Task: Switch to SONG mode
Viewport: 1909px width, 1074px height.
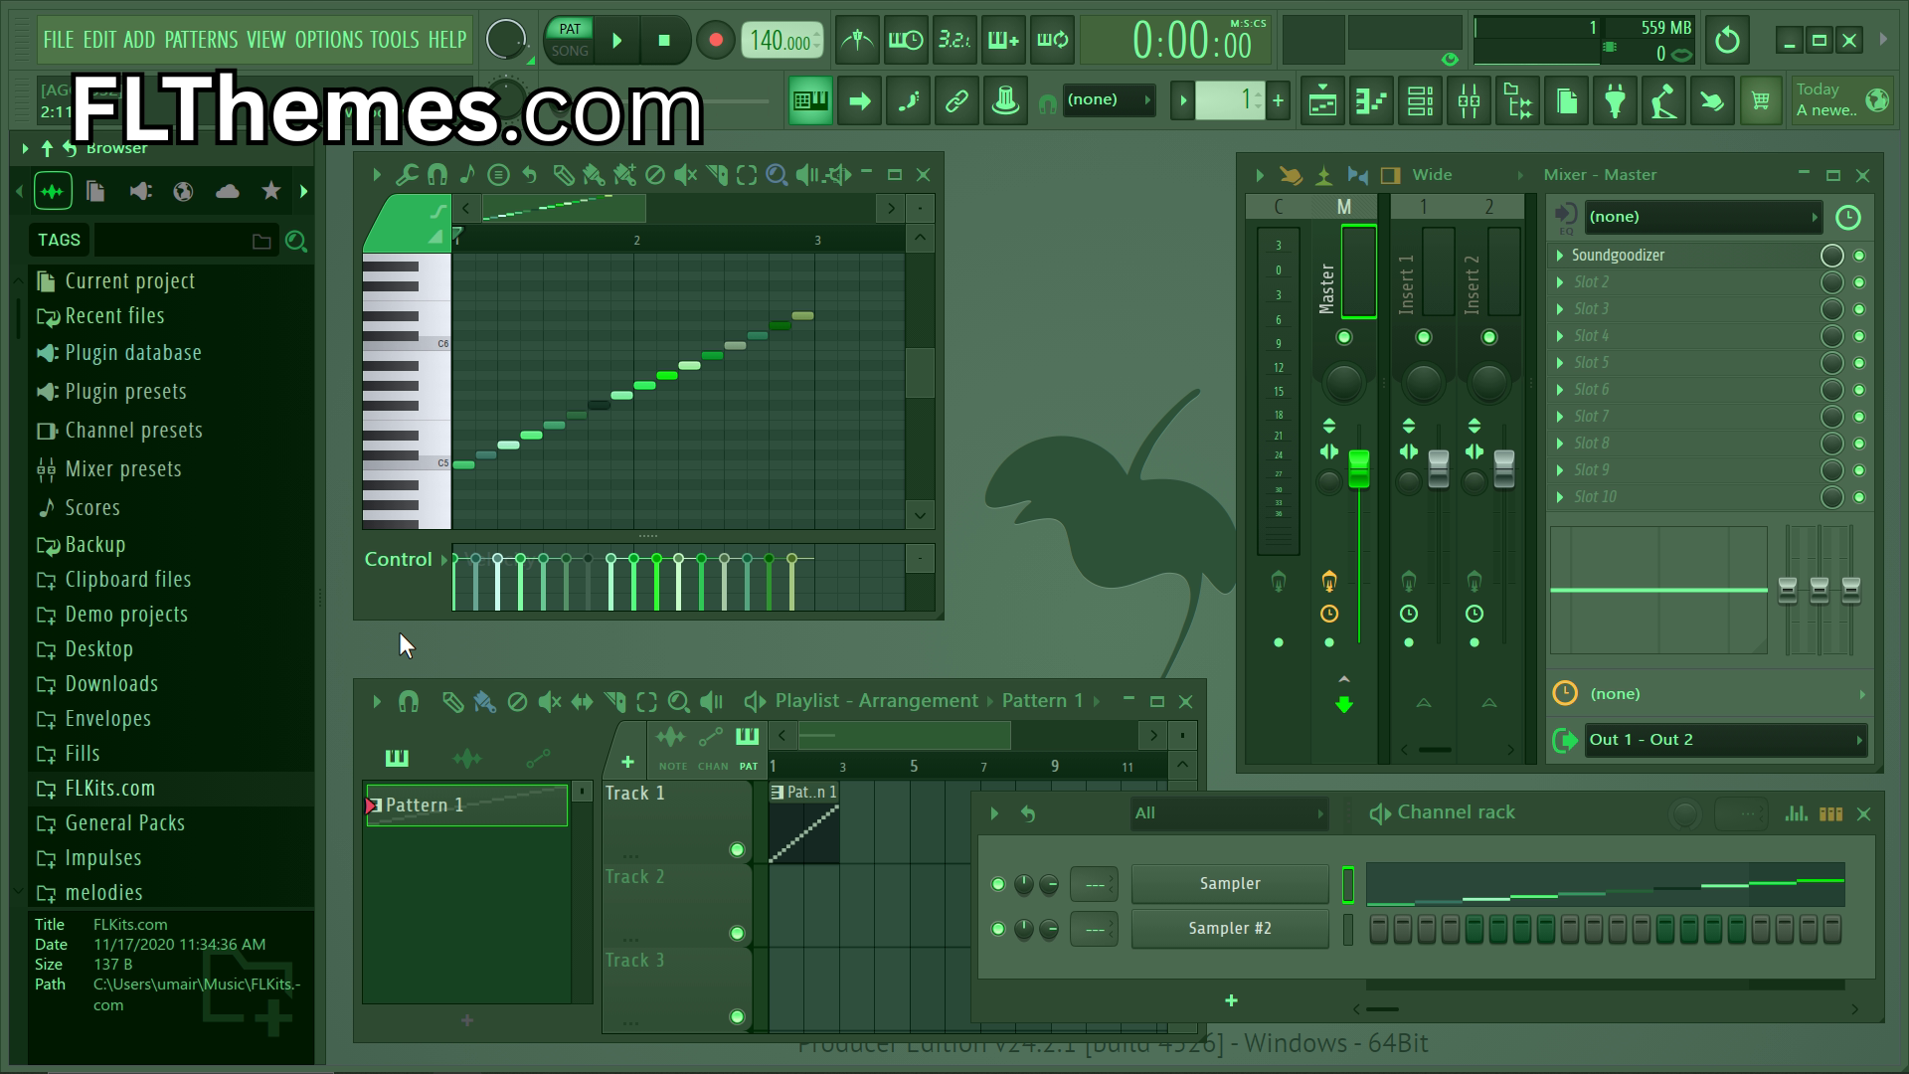Action: click(x=570, y=51)
